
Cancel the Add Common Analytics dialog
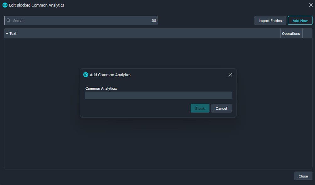(221, 108)
